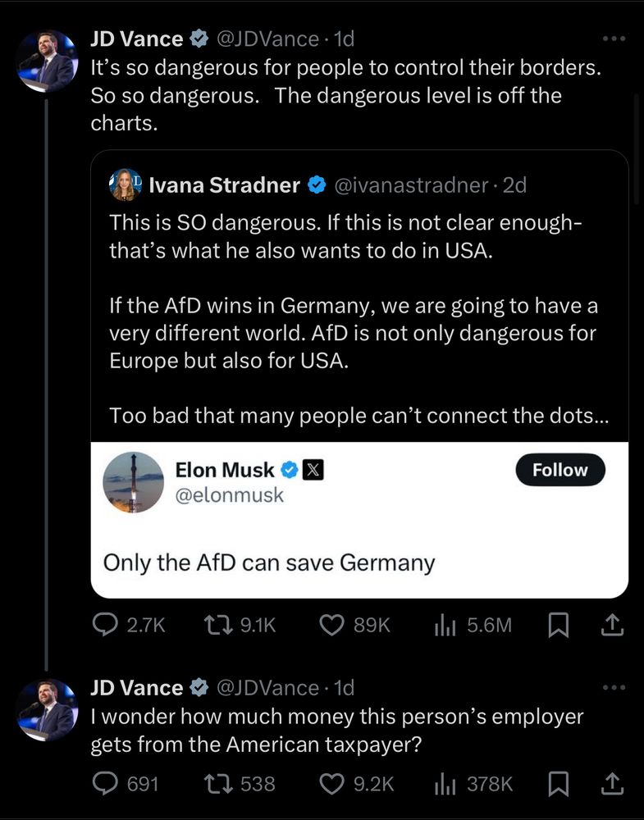The height and width of the screenshot is (820, 644).
Task: Open @ivanastradner profile handle
Action: [x=411, y=184]
